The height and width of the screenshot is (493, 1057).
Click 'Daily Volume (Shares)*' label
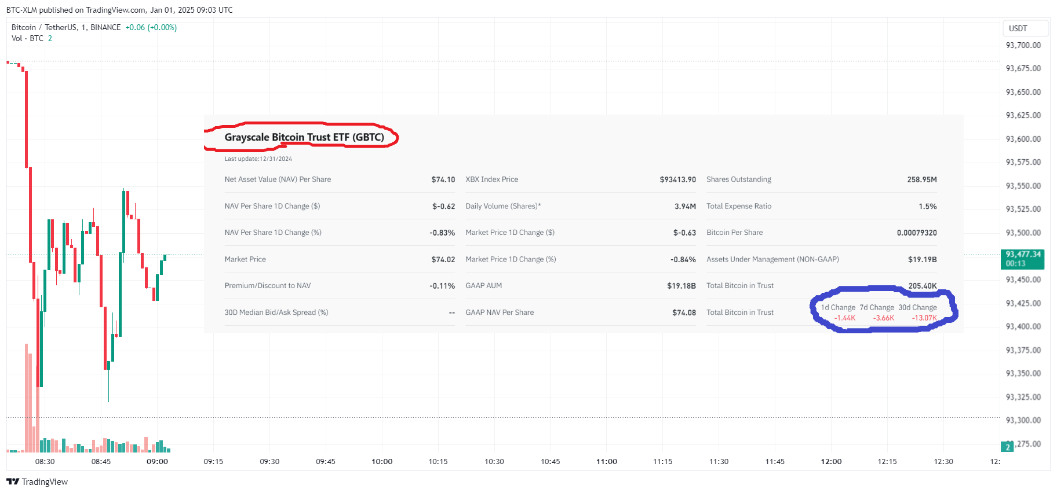click(x=503, y=206)
